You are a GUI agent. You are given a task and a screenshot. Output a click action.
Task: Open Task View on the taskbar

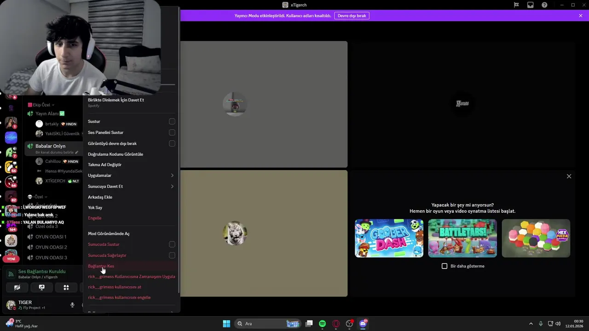309,324
